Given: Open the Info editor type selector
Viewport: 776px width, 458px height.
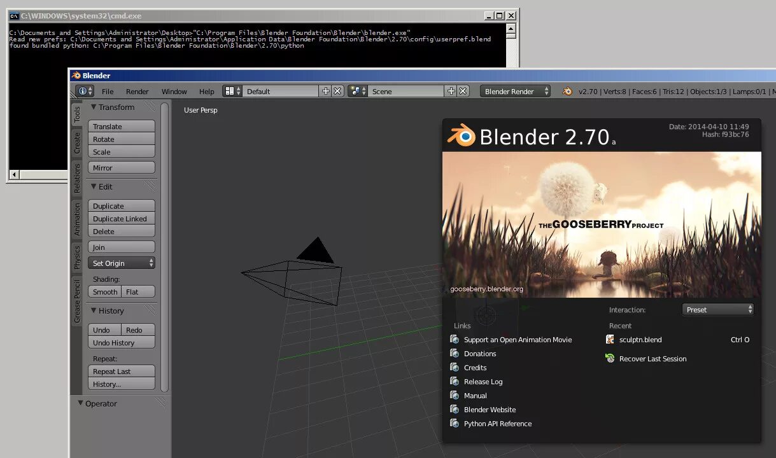Looking at the screenshot, I should coord(85,91).
